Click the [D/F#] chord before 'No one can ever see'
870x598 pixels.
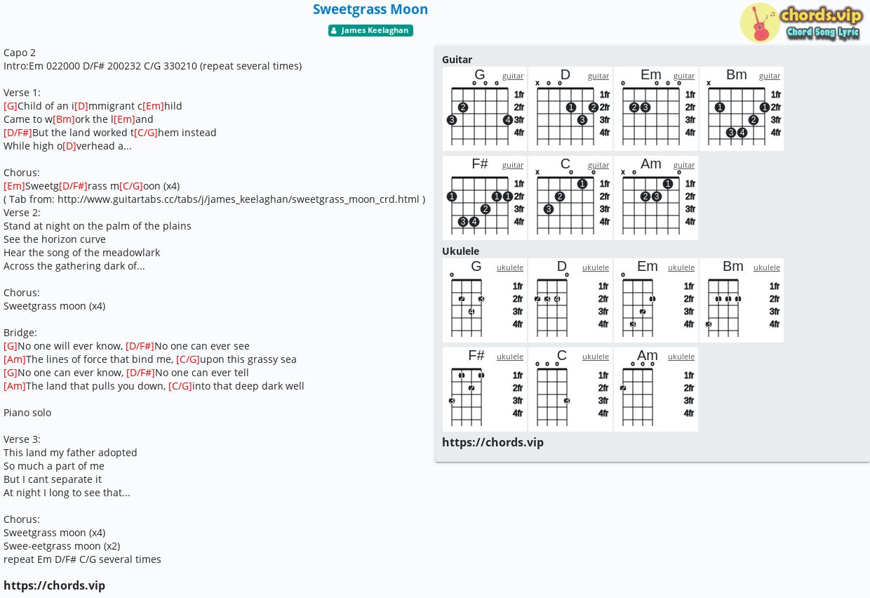[140, 346]
